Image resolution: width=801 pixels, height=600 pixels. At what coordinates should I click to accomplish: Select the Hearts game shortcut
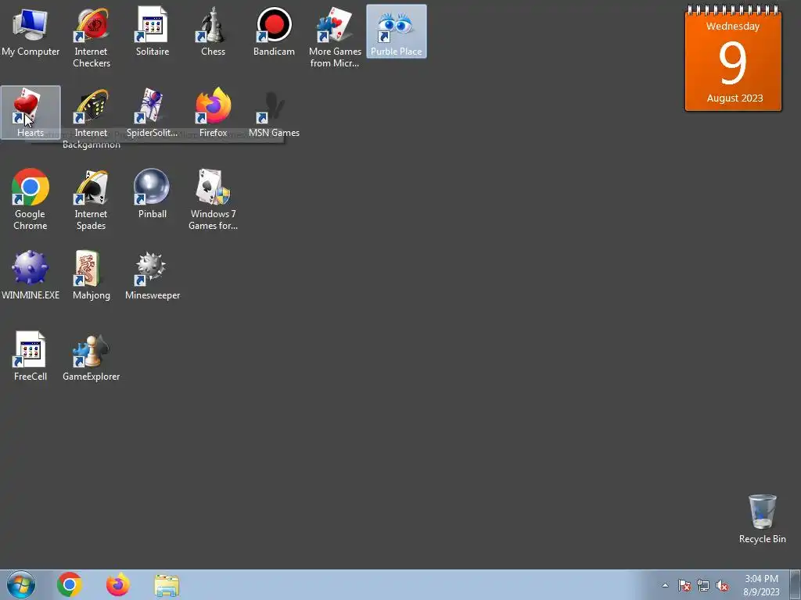pyautogui.click(x=31, y=112)
